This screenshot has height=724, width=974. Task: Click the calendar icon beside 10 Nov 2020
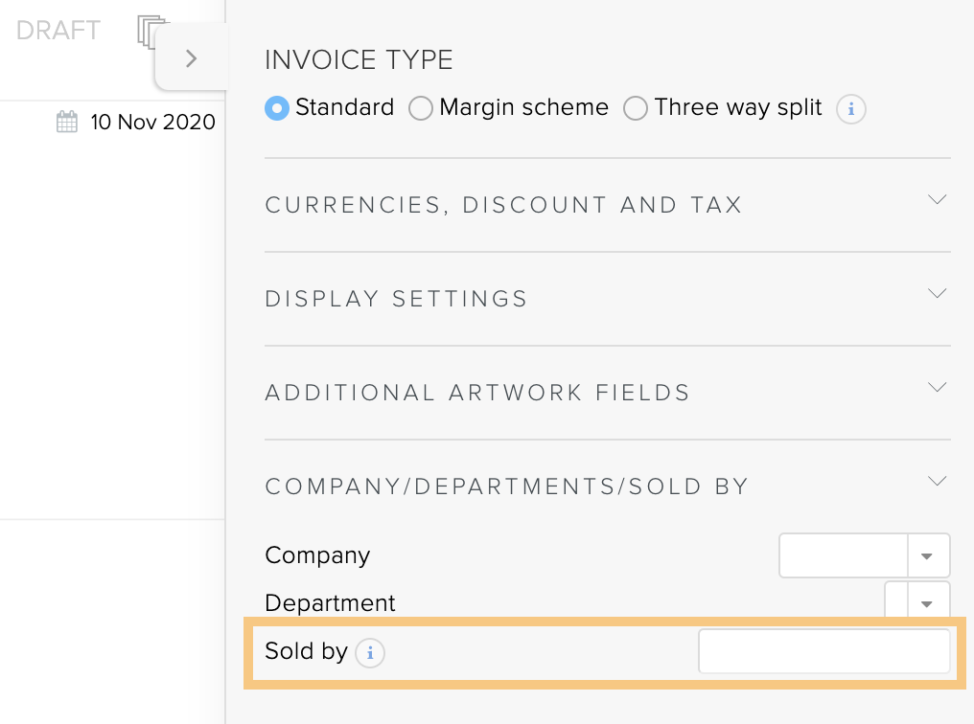coord(67,122)
